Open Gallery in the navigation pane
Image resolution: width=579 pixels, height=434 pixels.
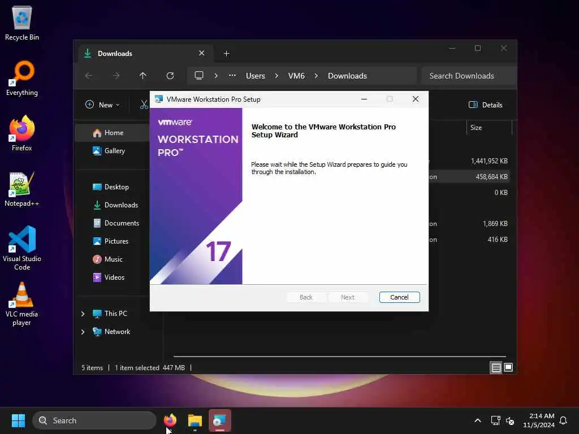tap(113, 150)
